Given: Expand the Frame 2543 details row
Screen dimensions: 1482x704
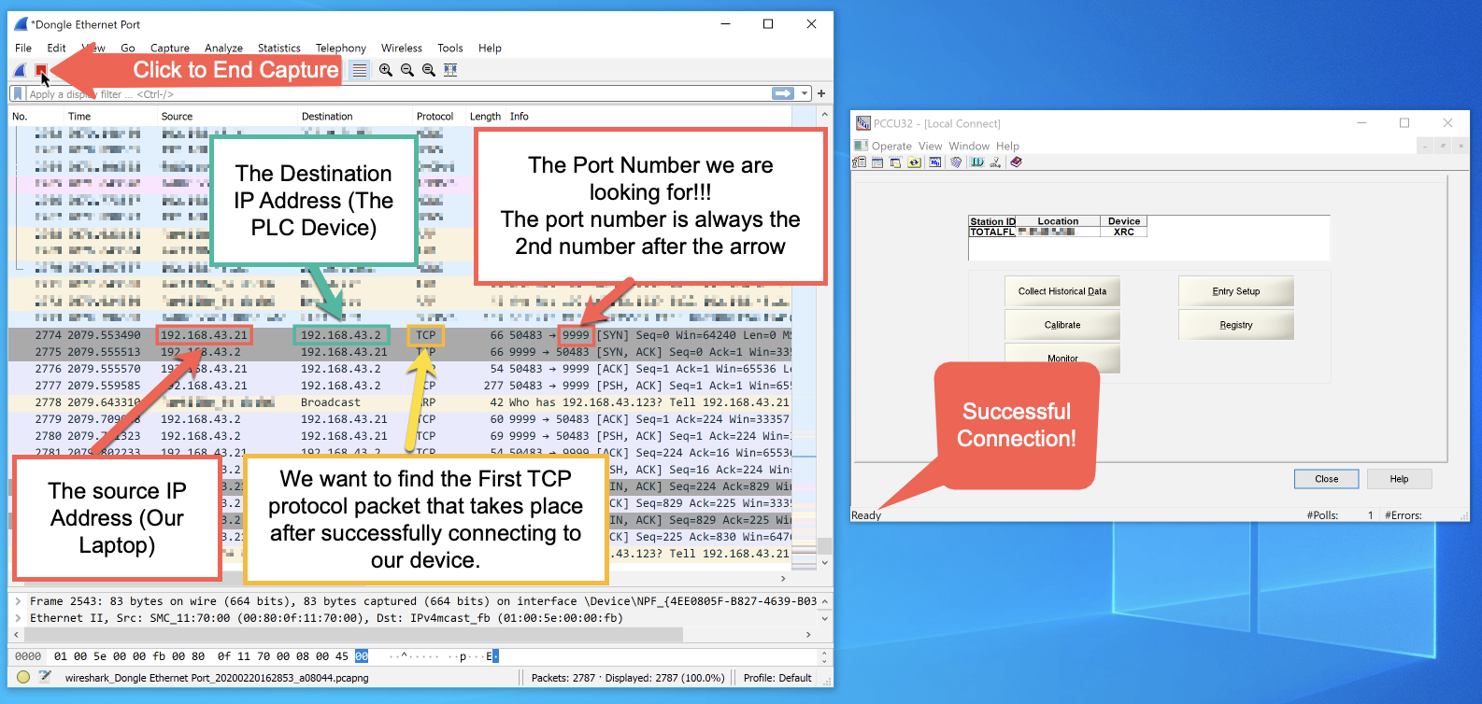Looking at the screenshot, I should [x=18, y=601].
